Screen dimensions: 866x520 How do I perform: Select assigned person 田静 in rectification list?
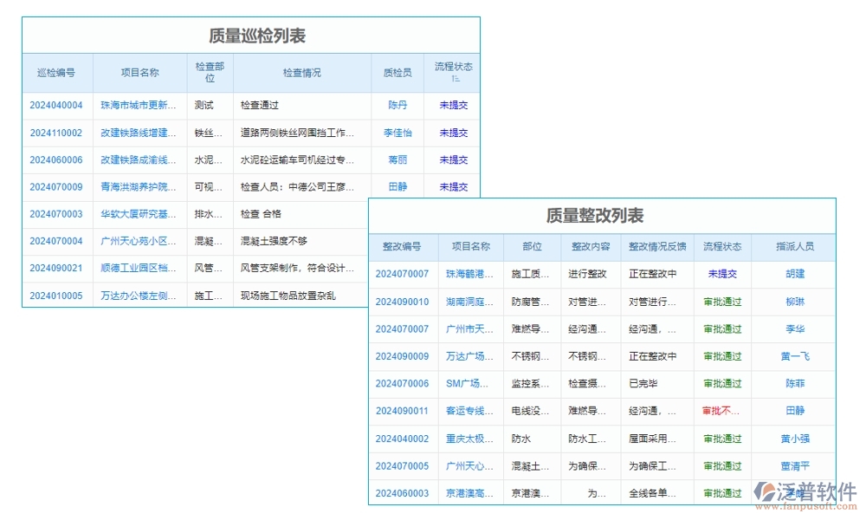point(793,412)
